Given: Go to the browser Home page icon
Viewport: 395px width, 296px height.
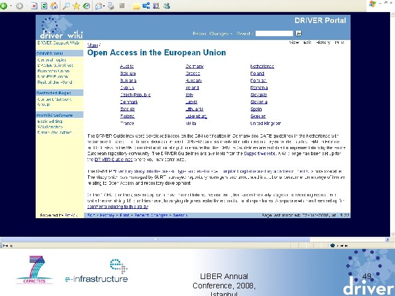Looking at the screenshot, I should pyautogui.click(x=54, y=6).
